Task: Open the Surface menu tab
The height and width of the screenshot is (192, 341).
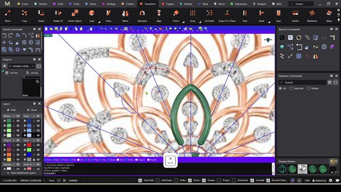Action: (41, 4)
